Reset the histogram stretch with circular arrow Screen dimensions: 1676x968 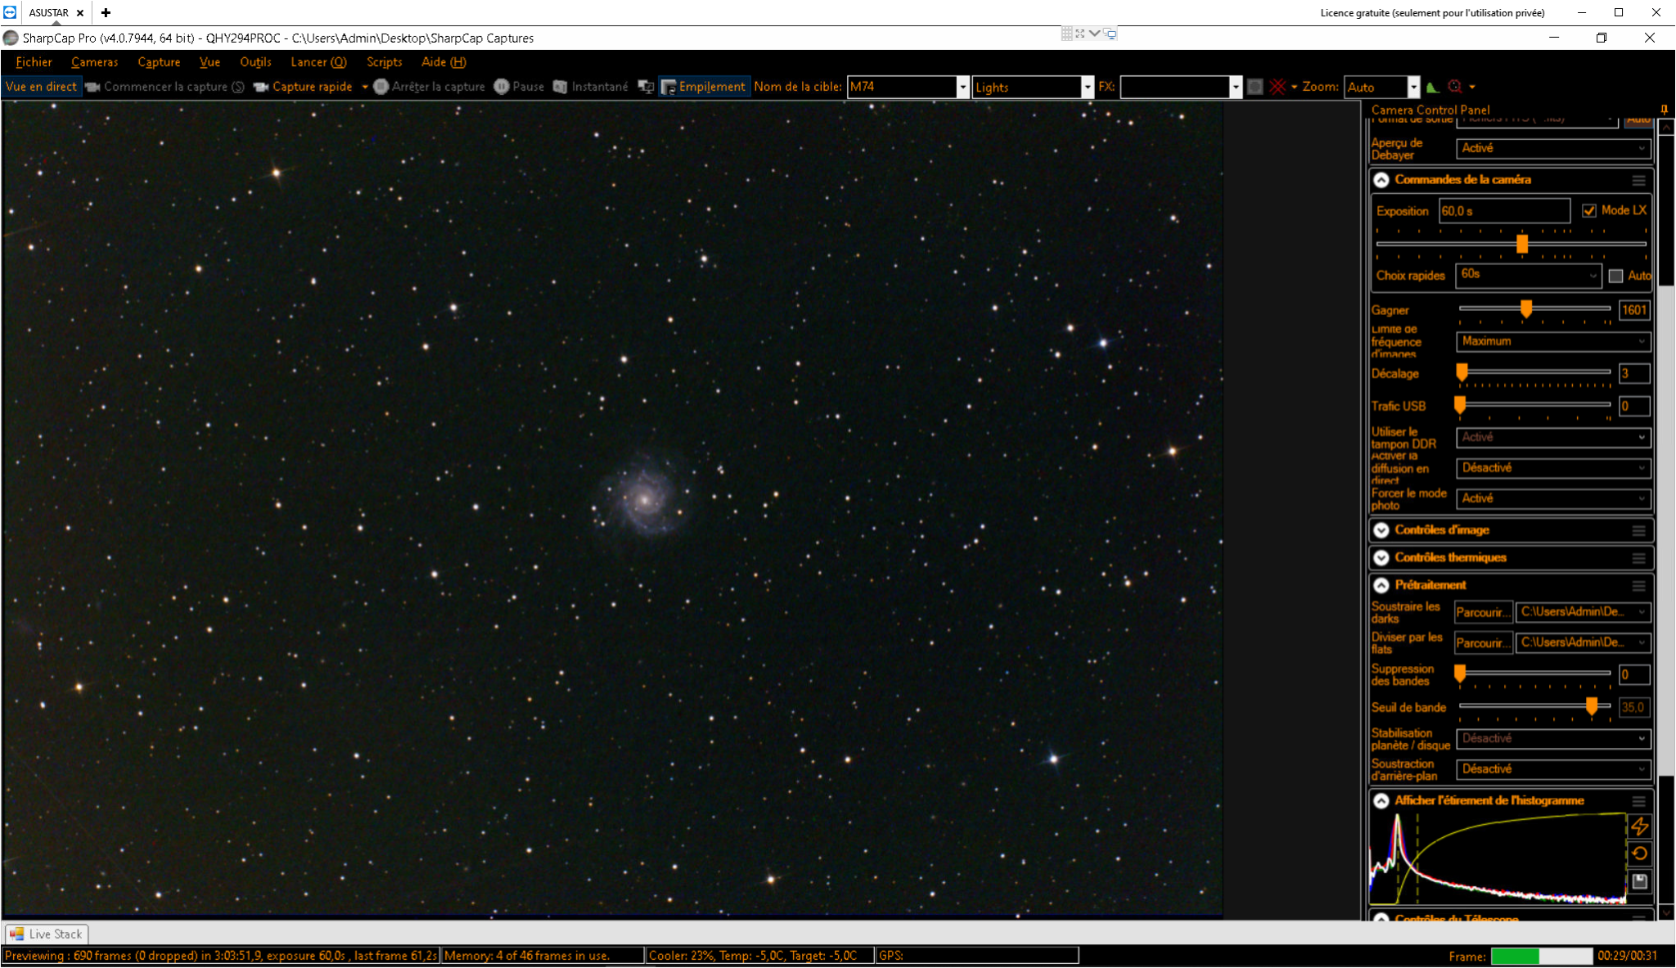[x=1639, y=854]
